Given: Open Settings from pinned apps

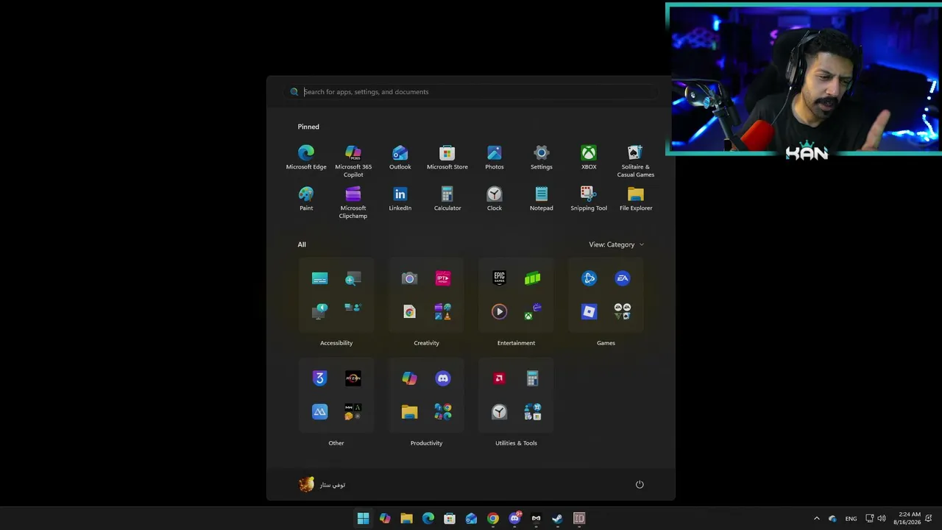Looking at the screenshot, I should point(542,158).
